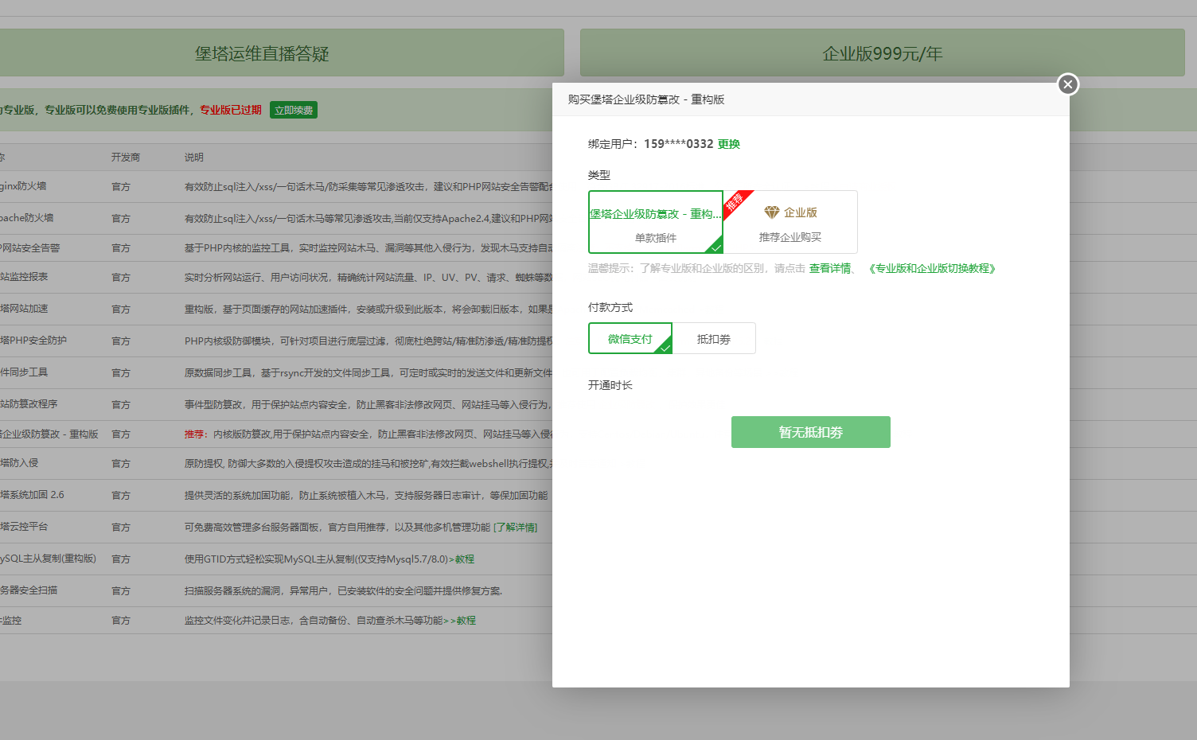Viewport: 1197px width, 740px height.
Task: Choose 微信支付 payment method
Action: point(630,338)
